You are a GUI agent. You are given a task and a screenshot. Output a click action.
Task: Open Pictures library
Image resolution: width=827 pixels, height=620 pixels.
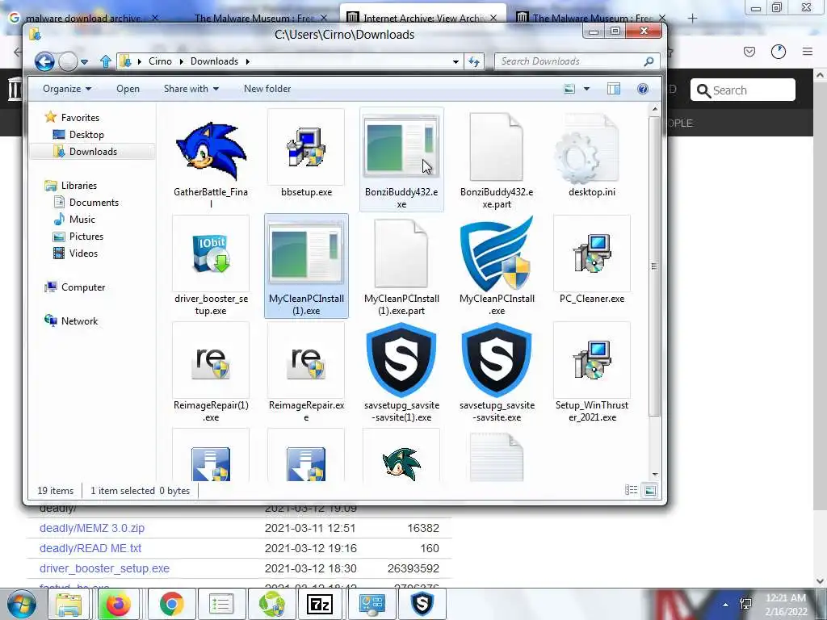point(86,237)
